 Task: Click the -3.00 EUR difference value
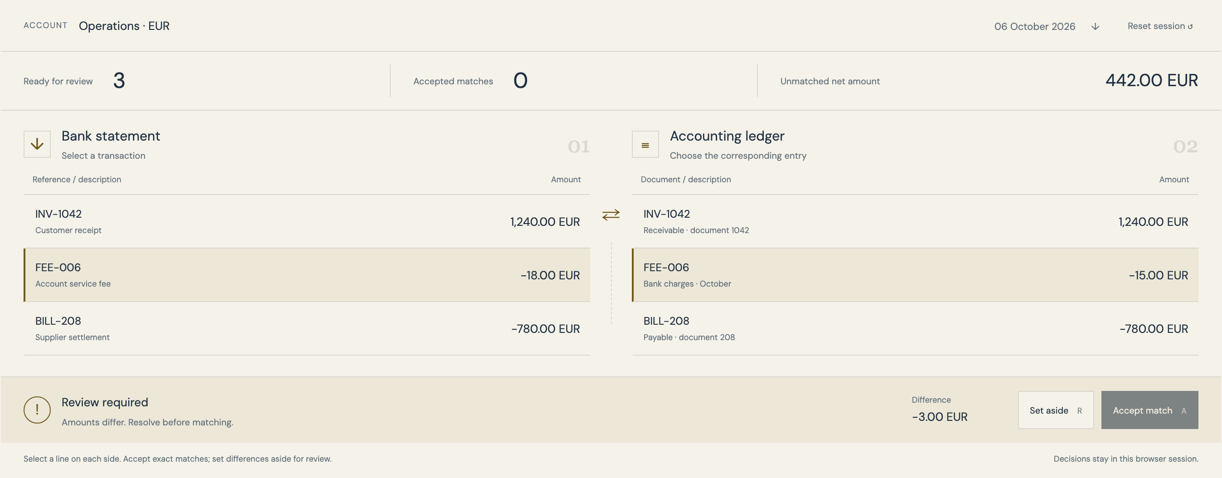pos(939,417)
